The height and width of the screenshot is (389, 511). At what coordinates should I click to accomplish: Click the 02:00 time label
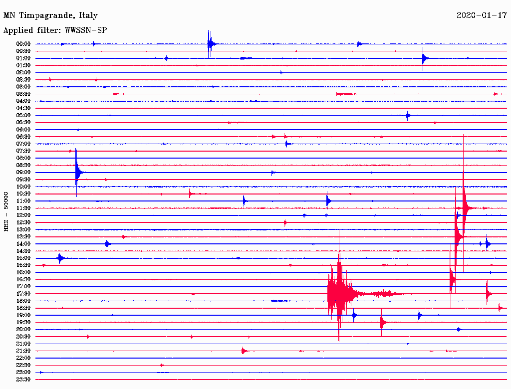[x=23, y=73]
